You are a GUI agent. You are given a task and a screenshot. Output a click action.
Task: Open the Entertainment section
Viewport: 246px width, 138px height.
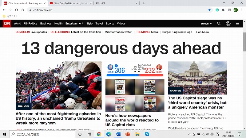click(74, 24)
